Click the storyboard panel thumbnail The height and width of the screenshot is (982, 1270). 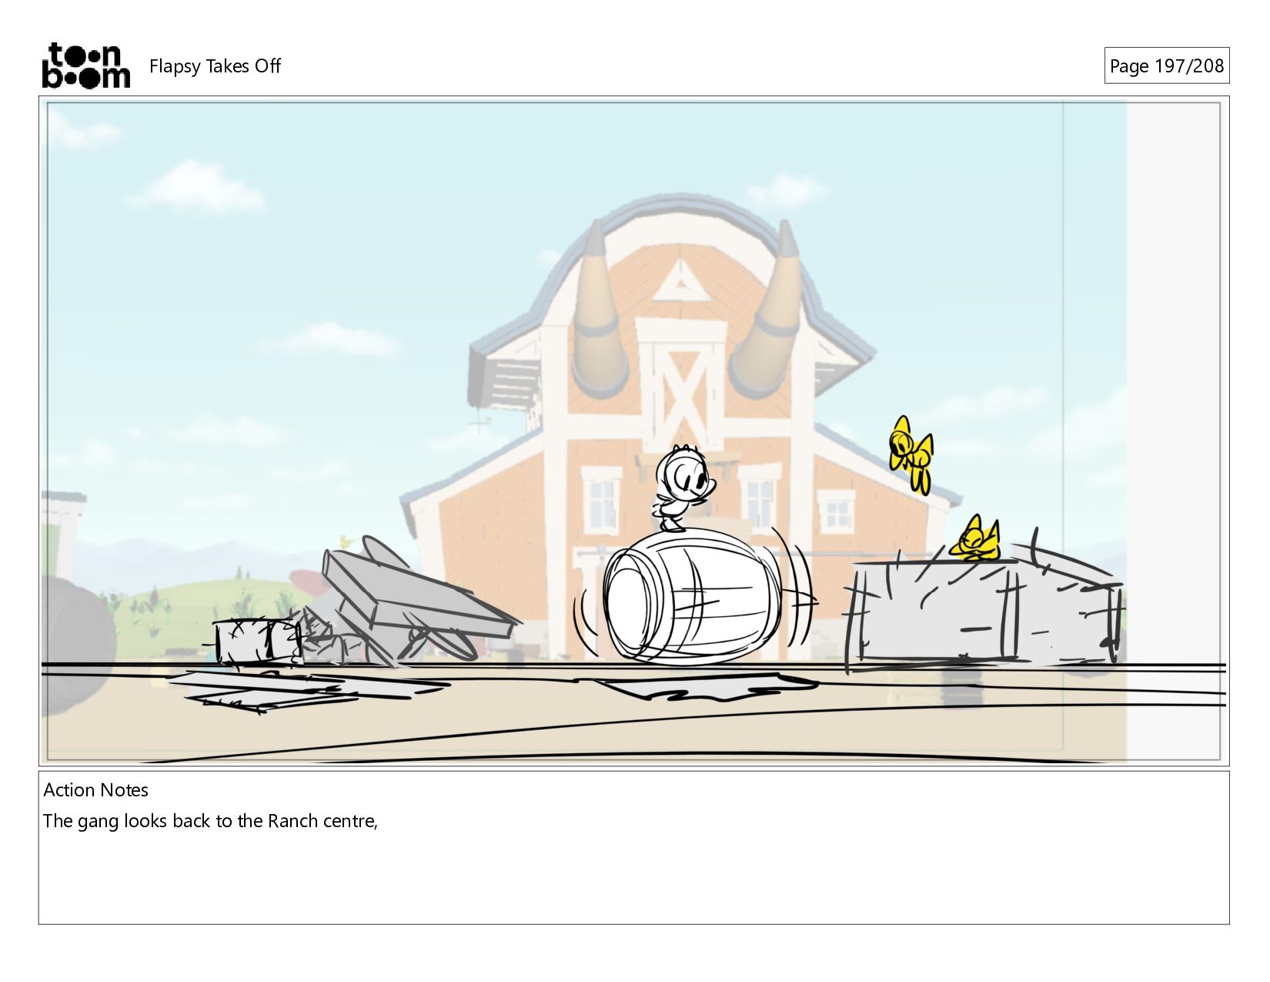click(633, 431)
